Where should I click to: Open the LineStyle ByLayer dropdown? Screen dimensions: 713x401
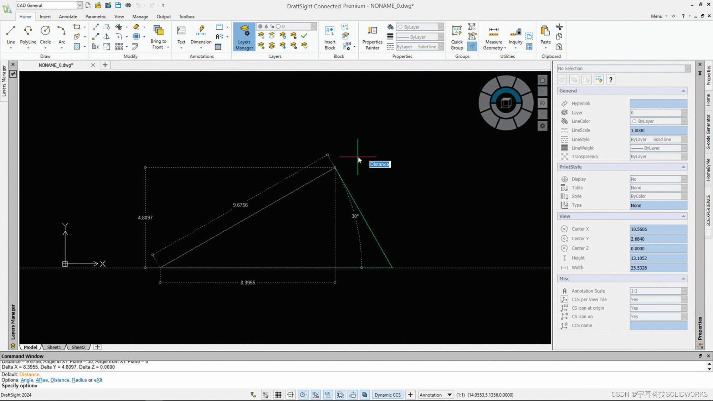(684, 139)
